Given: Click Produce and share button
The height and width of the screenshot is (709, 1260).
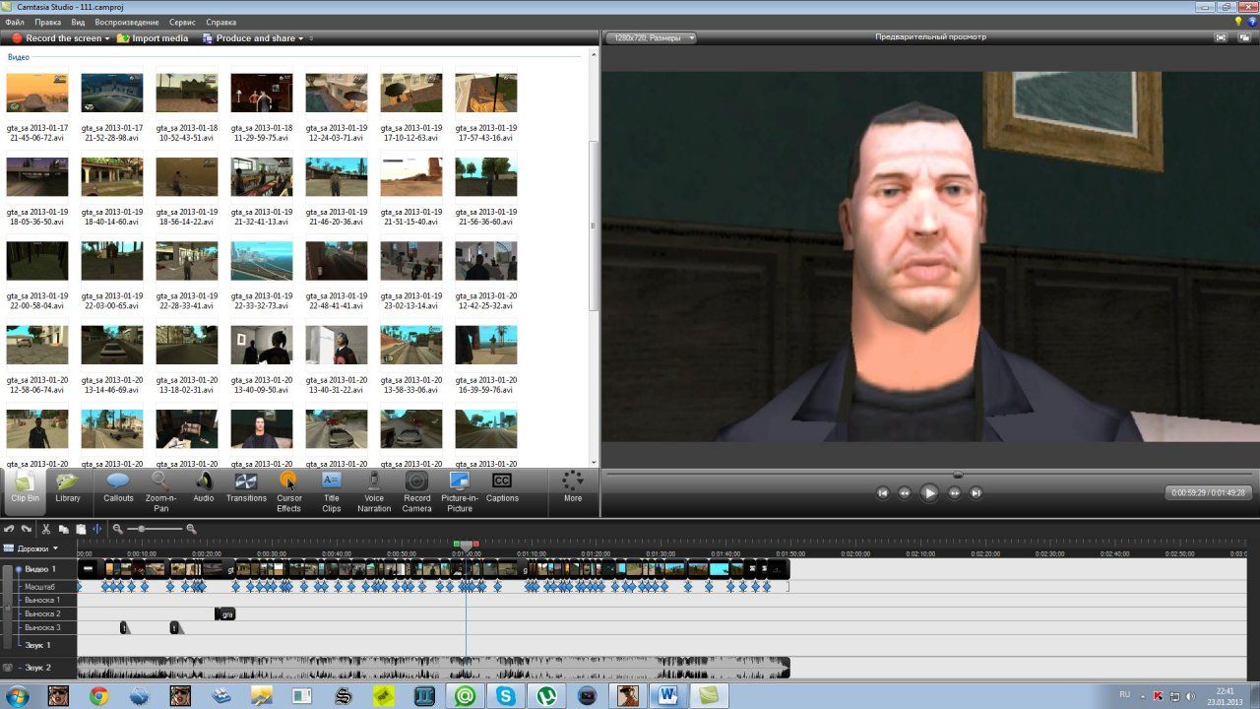Looking at the screenshot, I should coord(248,38).
